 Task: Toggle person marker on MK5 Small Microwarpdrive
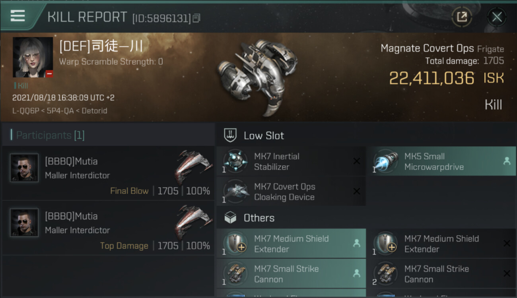(507, 161)
